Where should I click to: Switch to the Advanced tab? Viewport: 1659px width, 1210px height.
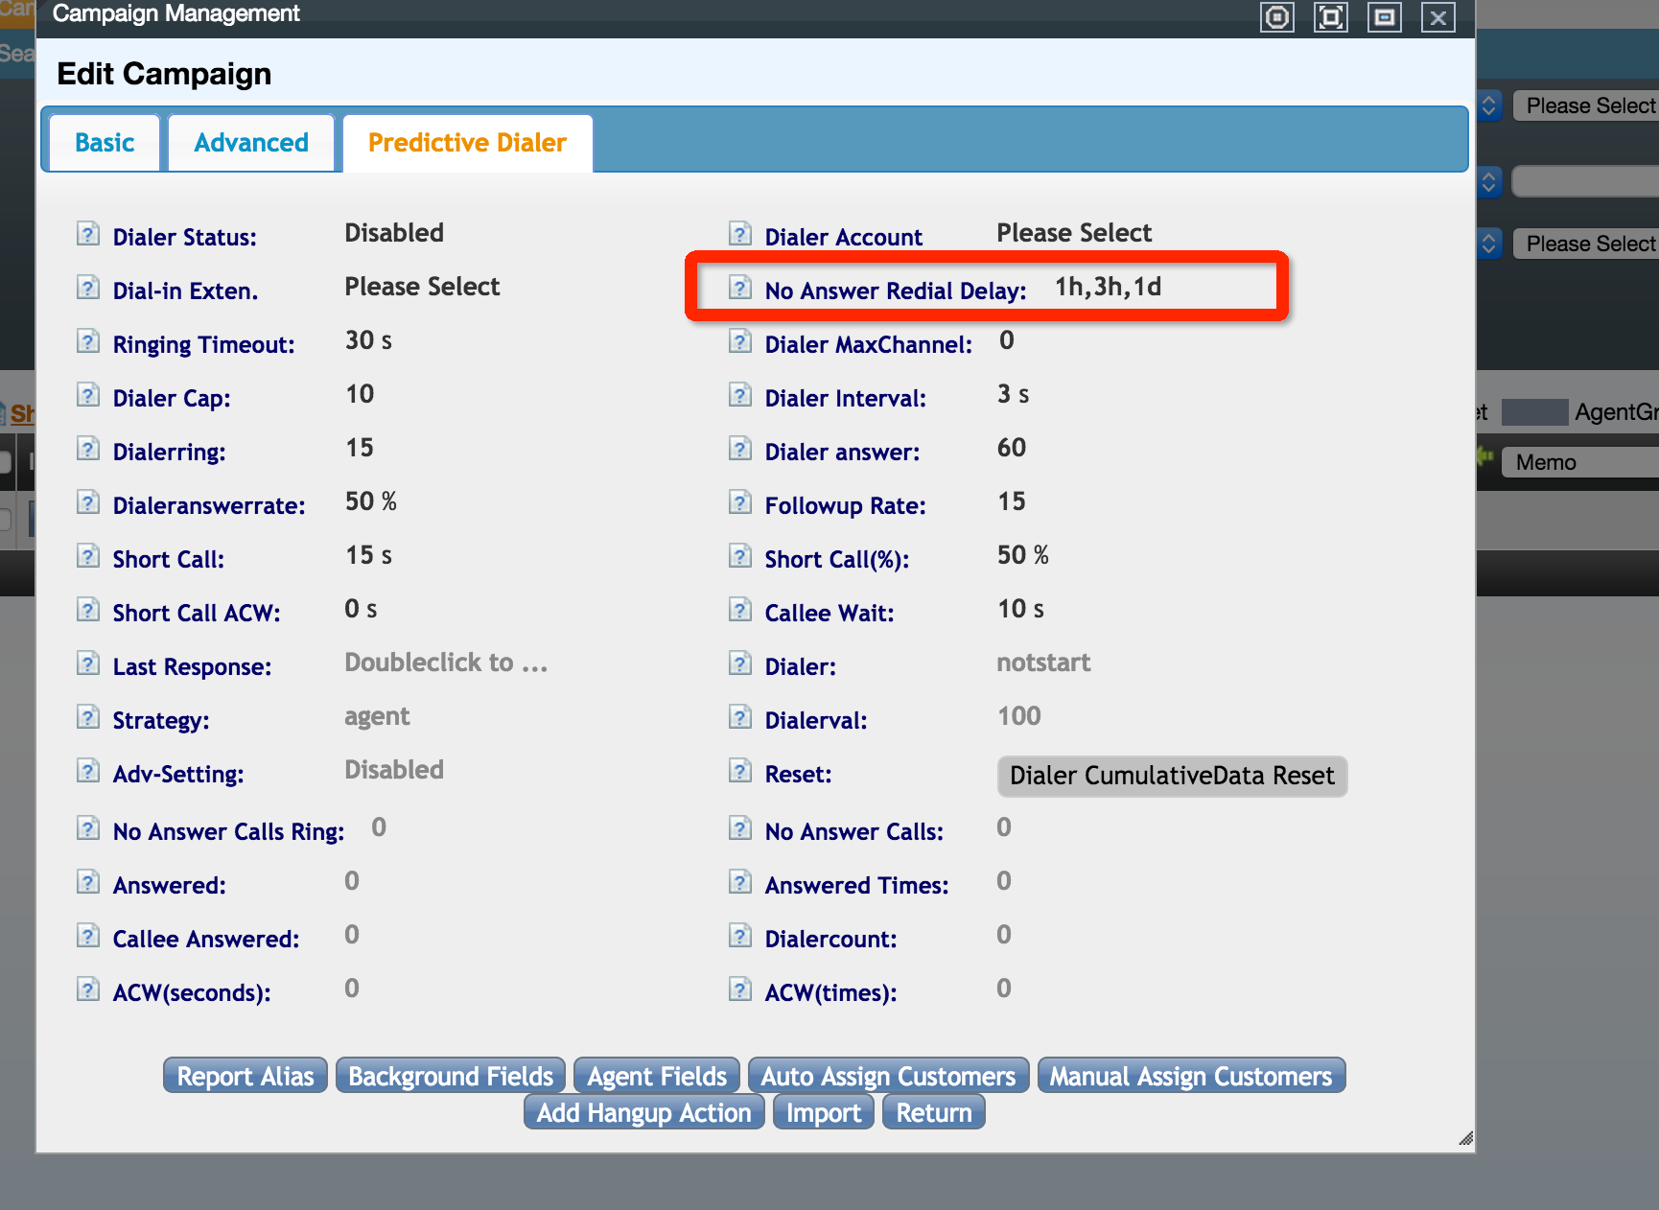pos(251,143)
